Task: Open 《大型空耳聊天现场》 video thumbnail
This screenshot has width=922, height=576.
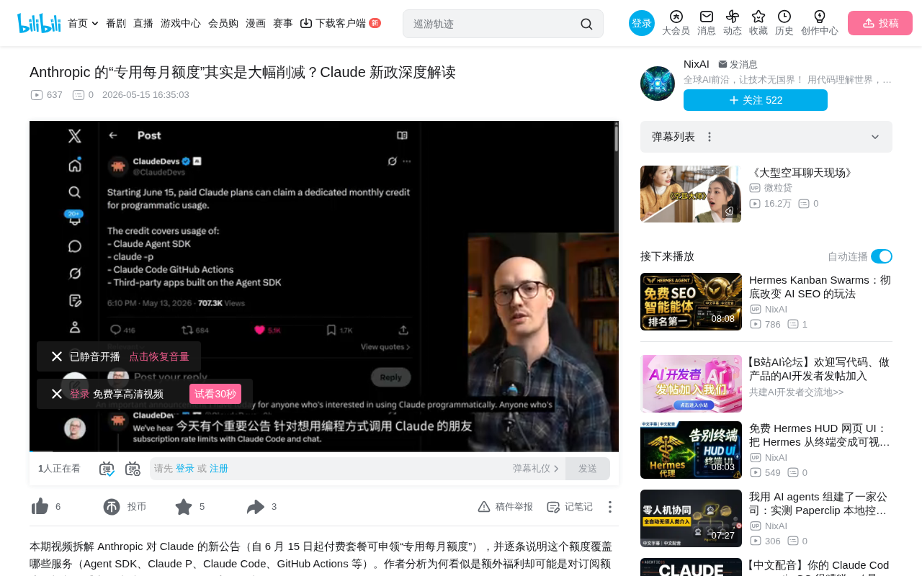Action: [x=691, y=194]
